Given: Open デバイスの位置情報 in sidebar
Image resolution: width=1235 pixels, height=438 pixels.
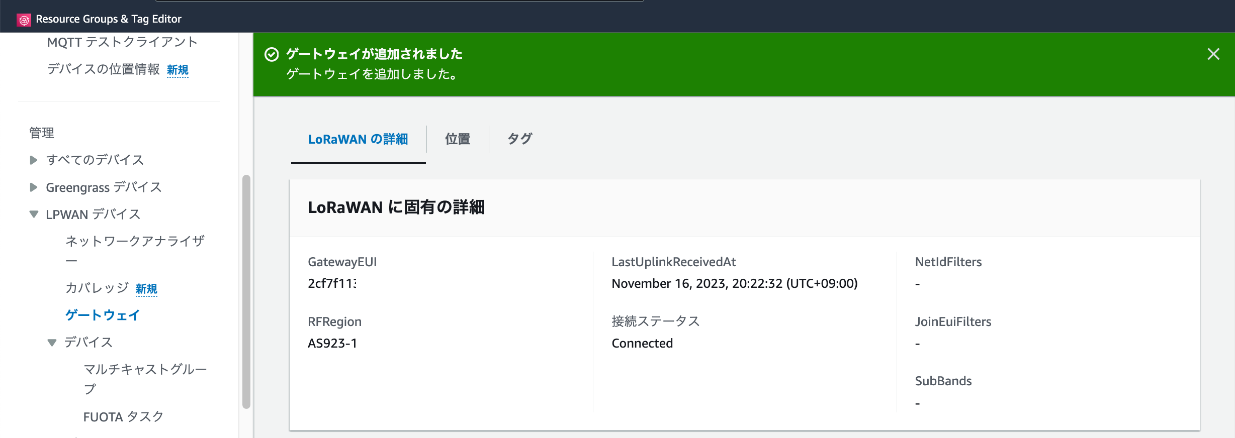Looking at the screenshot, I should [x=103, y=69].
